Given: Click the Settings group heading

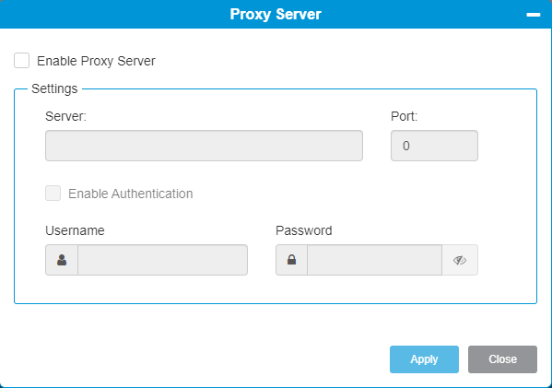Looking at the screenshot, I should click(54, 88).
